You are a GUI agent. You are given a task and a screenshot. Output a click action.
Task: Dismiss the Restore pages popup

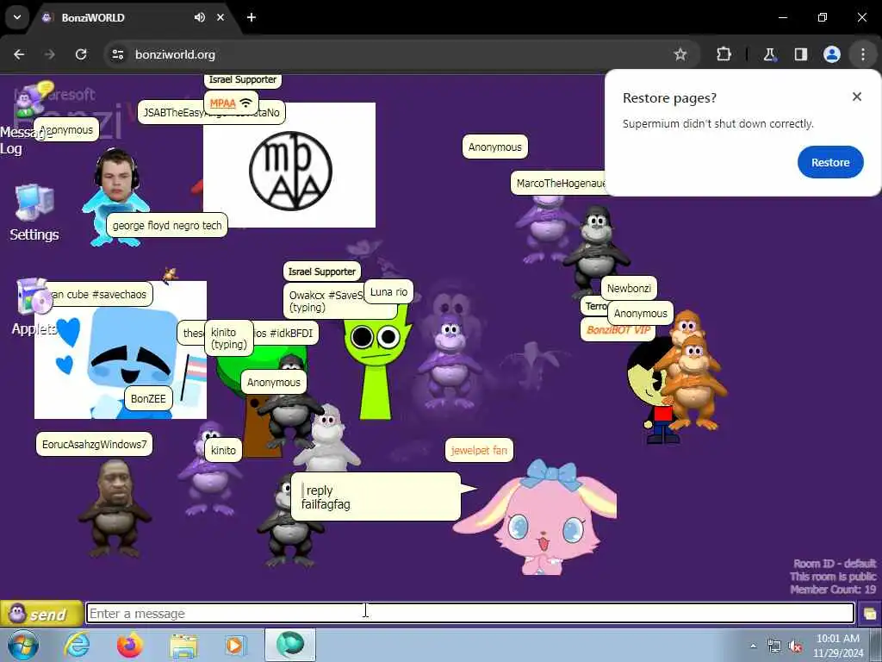click(856, 97)
